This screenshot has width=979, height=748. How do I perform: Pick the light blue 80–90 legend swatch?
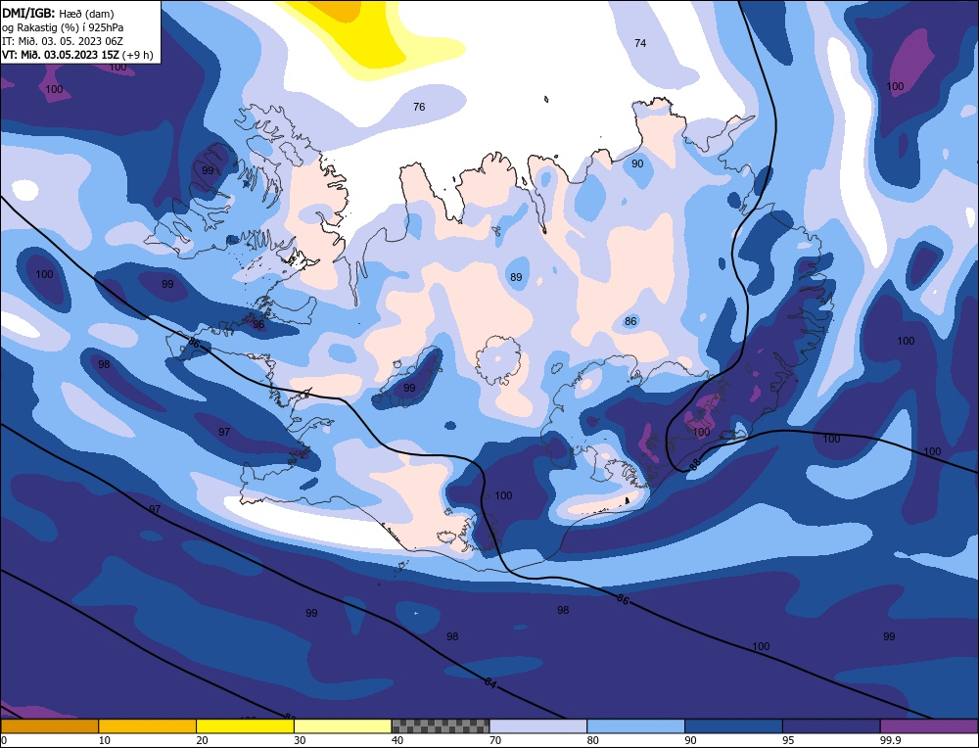(635, 725)
